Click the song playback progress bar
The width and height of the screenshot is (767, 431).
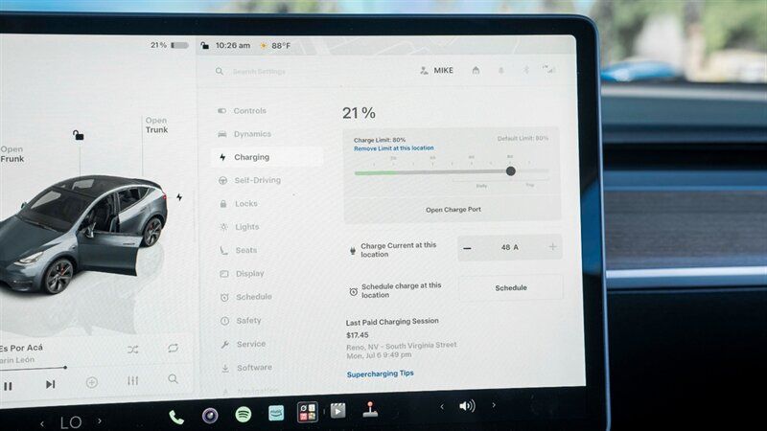click(34, 367)
